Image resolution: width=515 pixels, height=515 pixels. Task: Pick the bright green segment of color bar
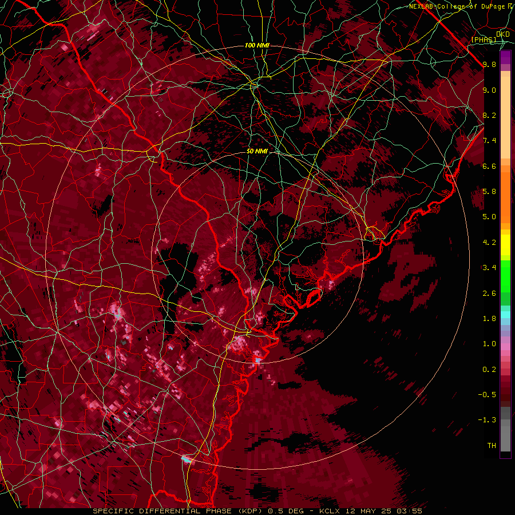point(505,278)
